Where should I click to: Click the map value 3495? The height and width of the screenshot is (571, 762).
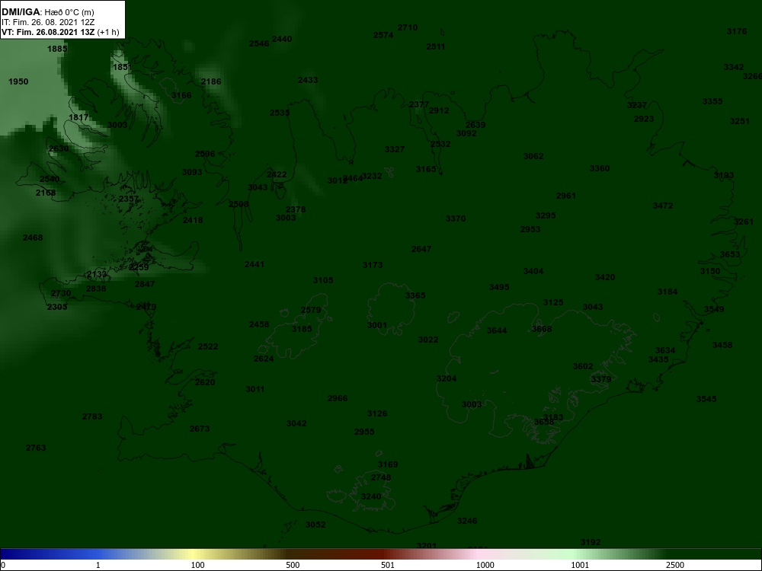(x=499, y=288)
